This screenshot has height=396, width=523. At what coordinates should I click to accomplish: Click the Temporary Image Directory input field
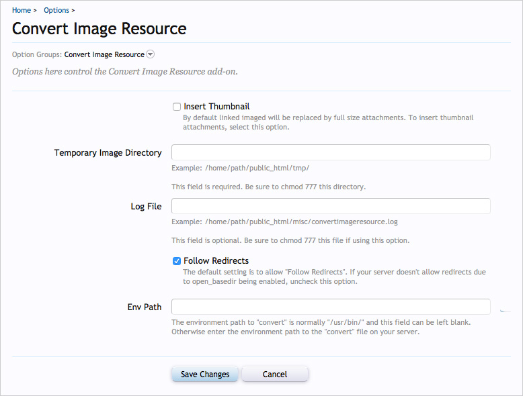[x=331, y=152]
